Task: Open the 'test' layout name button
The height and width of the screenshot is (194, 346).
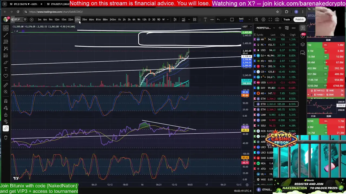Action: [241, 19]
